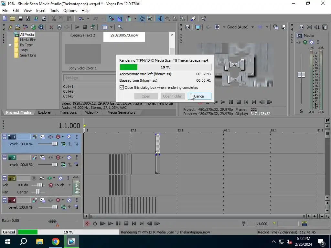Open the Undo history dropdown arrow
This screenshot has height=248, width=331.
[x=88, y=18]
